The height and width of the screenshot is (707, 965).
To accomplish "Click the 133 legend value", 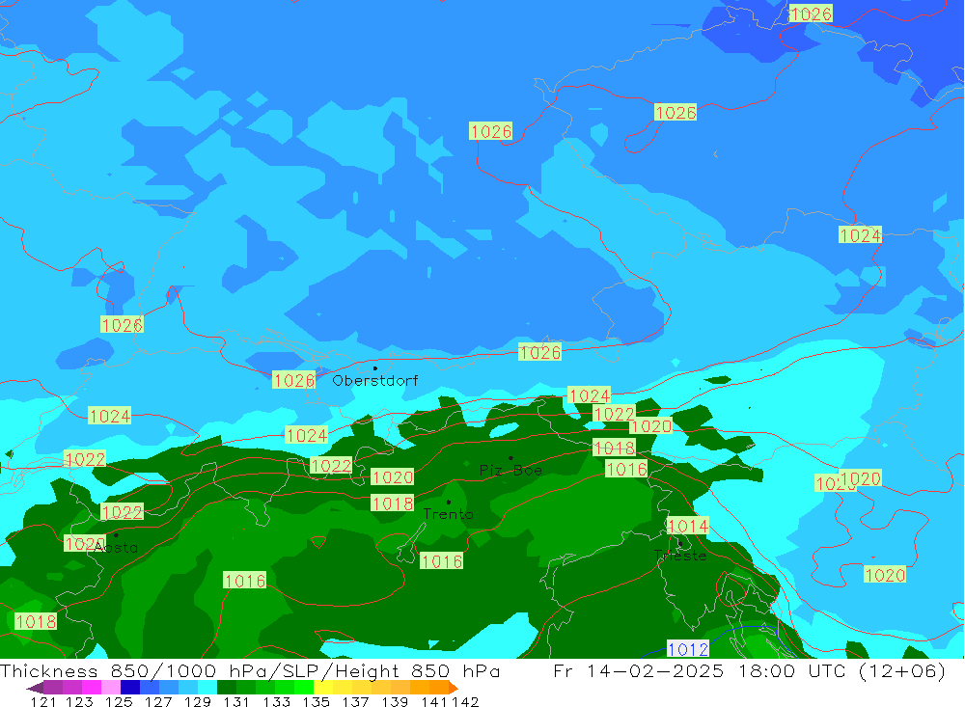I will click(x=276, y=701).
